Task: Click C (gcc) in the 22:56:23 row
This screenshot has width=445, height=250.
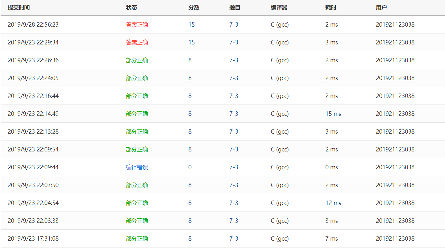Action: click(280, 24)
